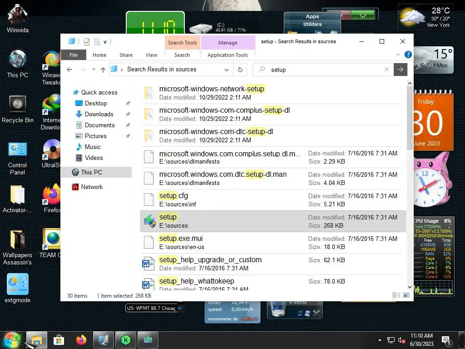Launch Firefox from the taskbar
The image size is (465, 349).
(81, 340)
